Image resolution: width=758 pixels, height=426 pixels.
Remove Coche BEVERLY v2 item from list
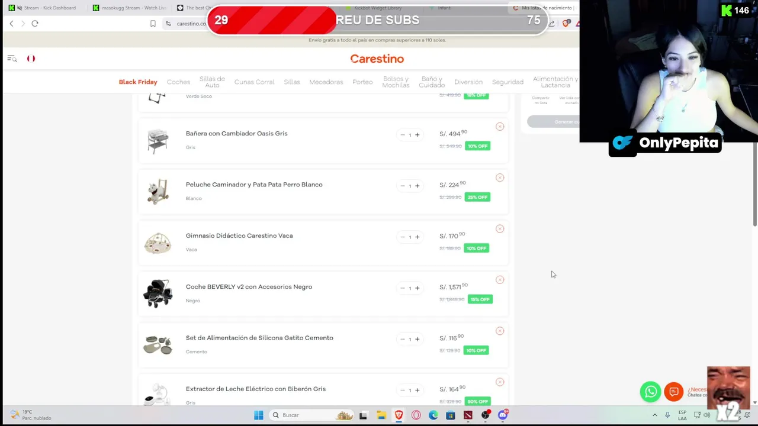coord(500,280)
